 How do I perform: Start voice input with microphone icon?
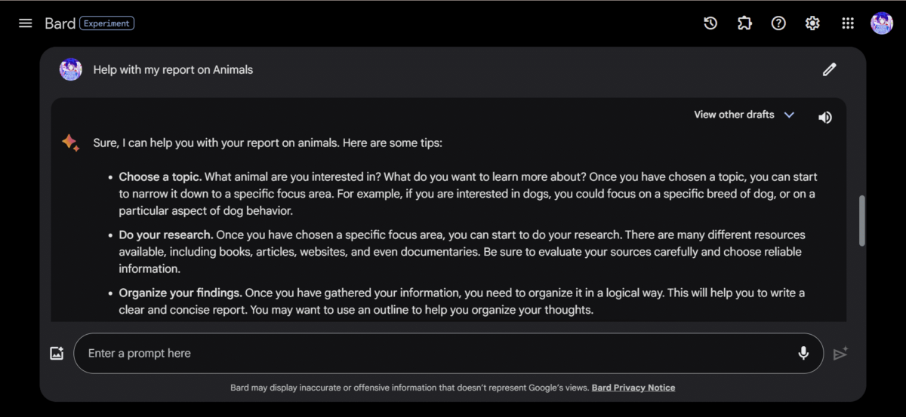(803, 353)
